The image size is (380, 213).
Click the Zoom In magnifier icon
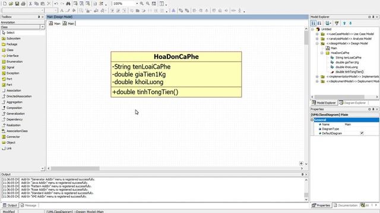pos(142,4)
